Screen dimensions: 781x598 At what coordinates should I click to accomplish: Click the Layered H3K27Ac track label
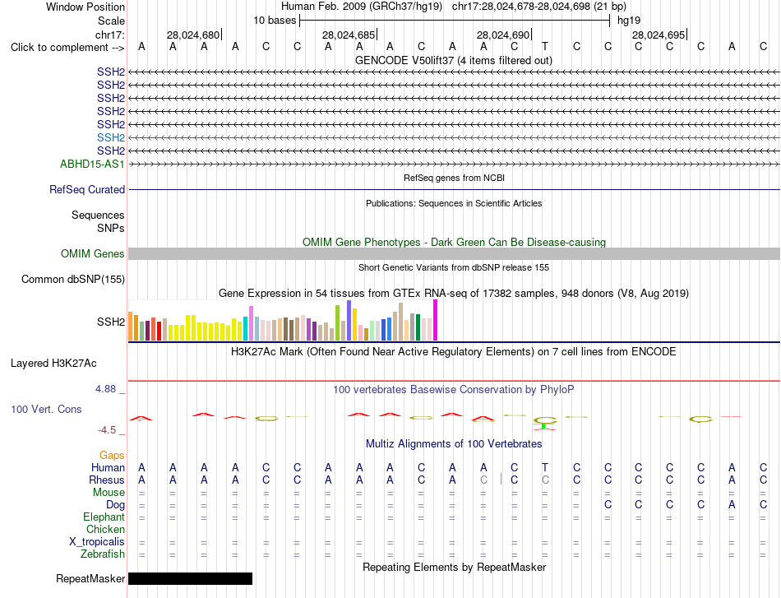coord(53,364)
